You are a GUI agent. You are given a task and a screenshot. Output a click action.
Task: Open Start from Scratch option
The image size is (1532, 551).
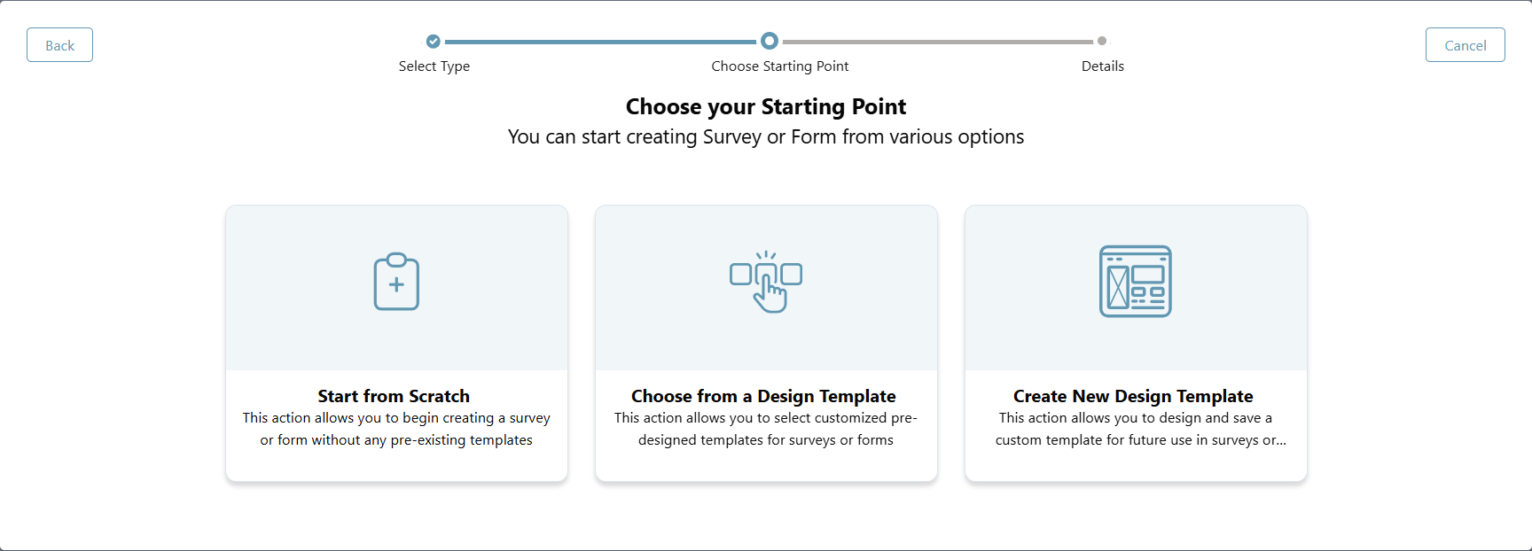396,344
